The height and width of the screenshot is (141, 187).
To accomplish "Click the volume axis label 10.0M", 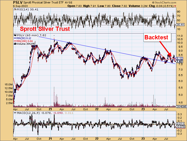I will click(x=9, y=92).
